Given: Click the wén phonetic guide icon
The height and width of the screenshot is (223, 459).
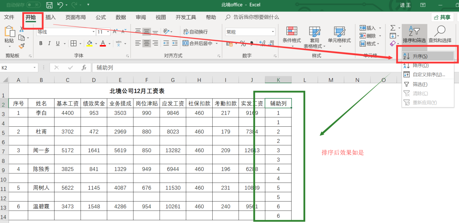Looking at the screenshot, I should (x=119, y=43).
